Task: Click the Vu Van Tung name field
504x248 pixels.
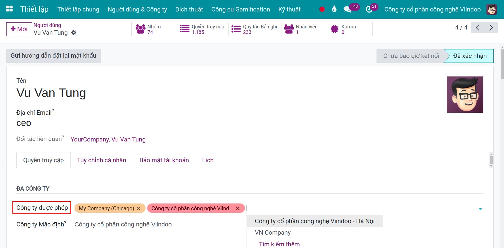Action: tap(51, 93)
